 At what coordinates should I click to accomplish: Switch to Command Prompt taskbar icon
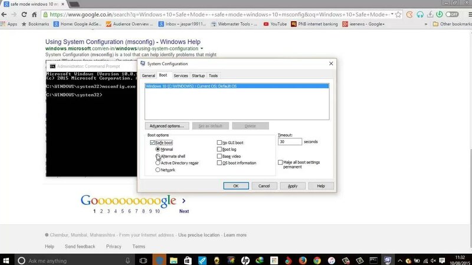pyautogui.click(x=373, y=260)
